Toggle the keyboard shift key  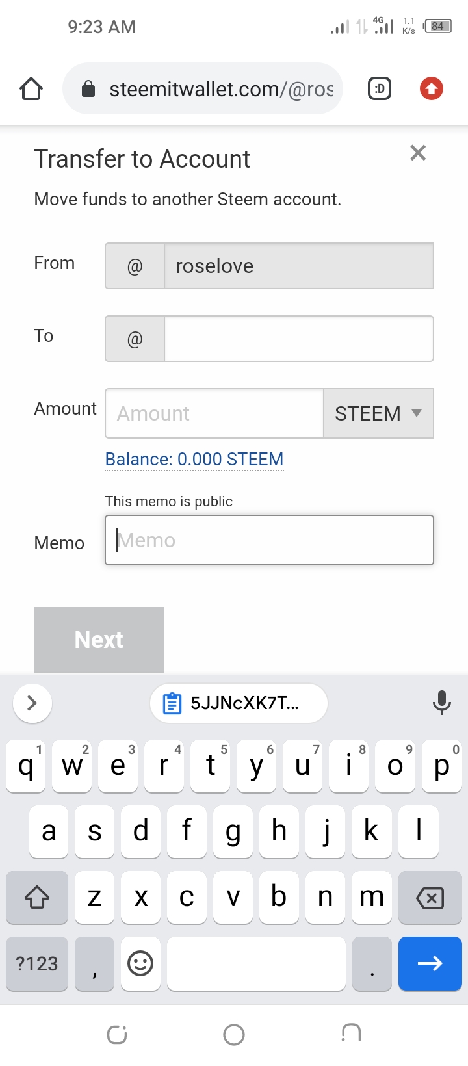pyautogui.click(x=37, y=898)
